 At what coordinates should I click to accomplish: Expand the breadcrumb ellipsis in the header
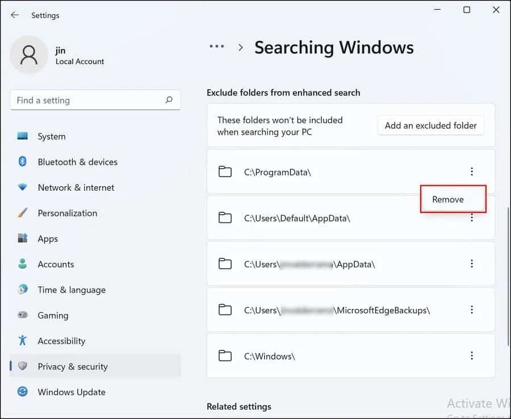coord(216,47)
